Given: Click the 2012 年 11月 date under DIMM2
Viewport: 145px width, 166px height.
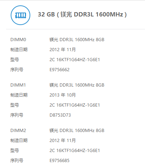Looking at the screenshot, I should coord(62,141).
